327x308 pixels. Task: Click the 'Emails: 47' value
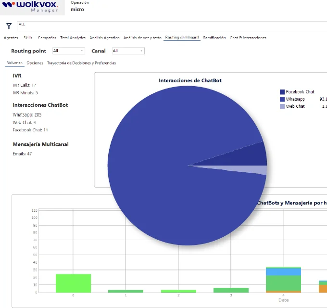tap(22, 154)
